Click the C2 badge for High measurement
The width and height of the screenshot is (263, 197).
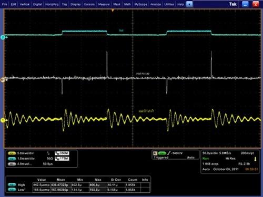click(x=12, y=185)
